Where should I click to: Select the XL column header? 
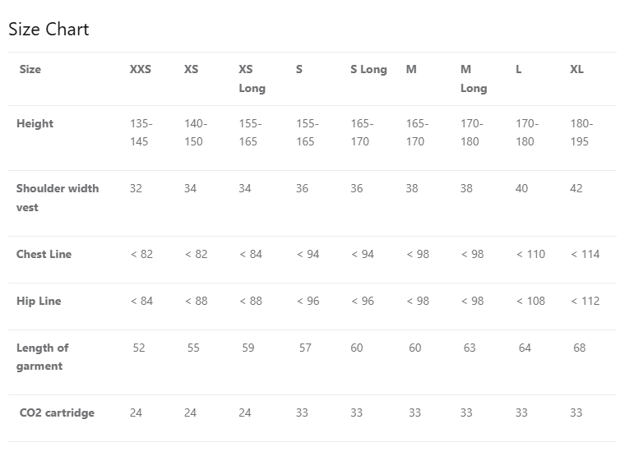click(576, 70)
